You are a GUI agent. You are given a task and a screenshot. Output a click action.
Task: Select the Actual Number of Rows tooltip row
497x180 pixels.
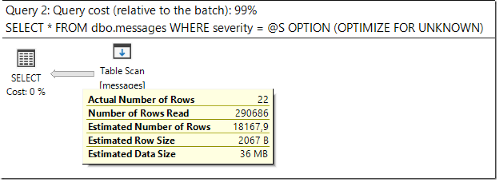178,100
